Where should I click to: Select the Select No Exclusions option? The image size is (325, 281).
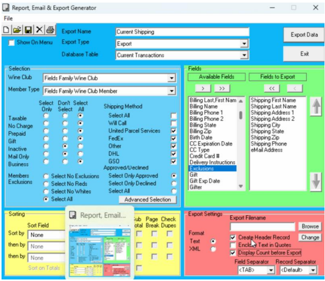46,176
